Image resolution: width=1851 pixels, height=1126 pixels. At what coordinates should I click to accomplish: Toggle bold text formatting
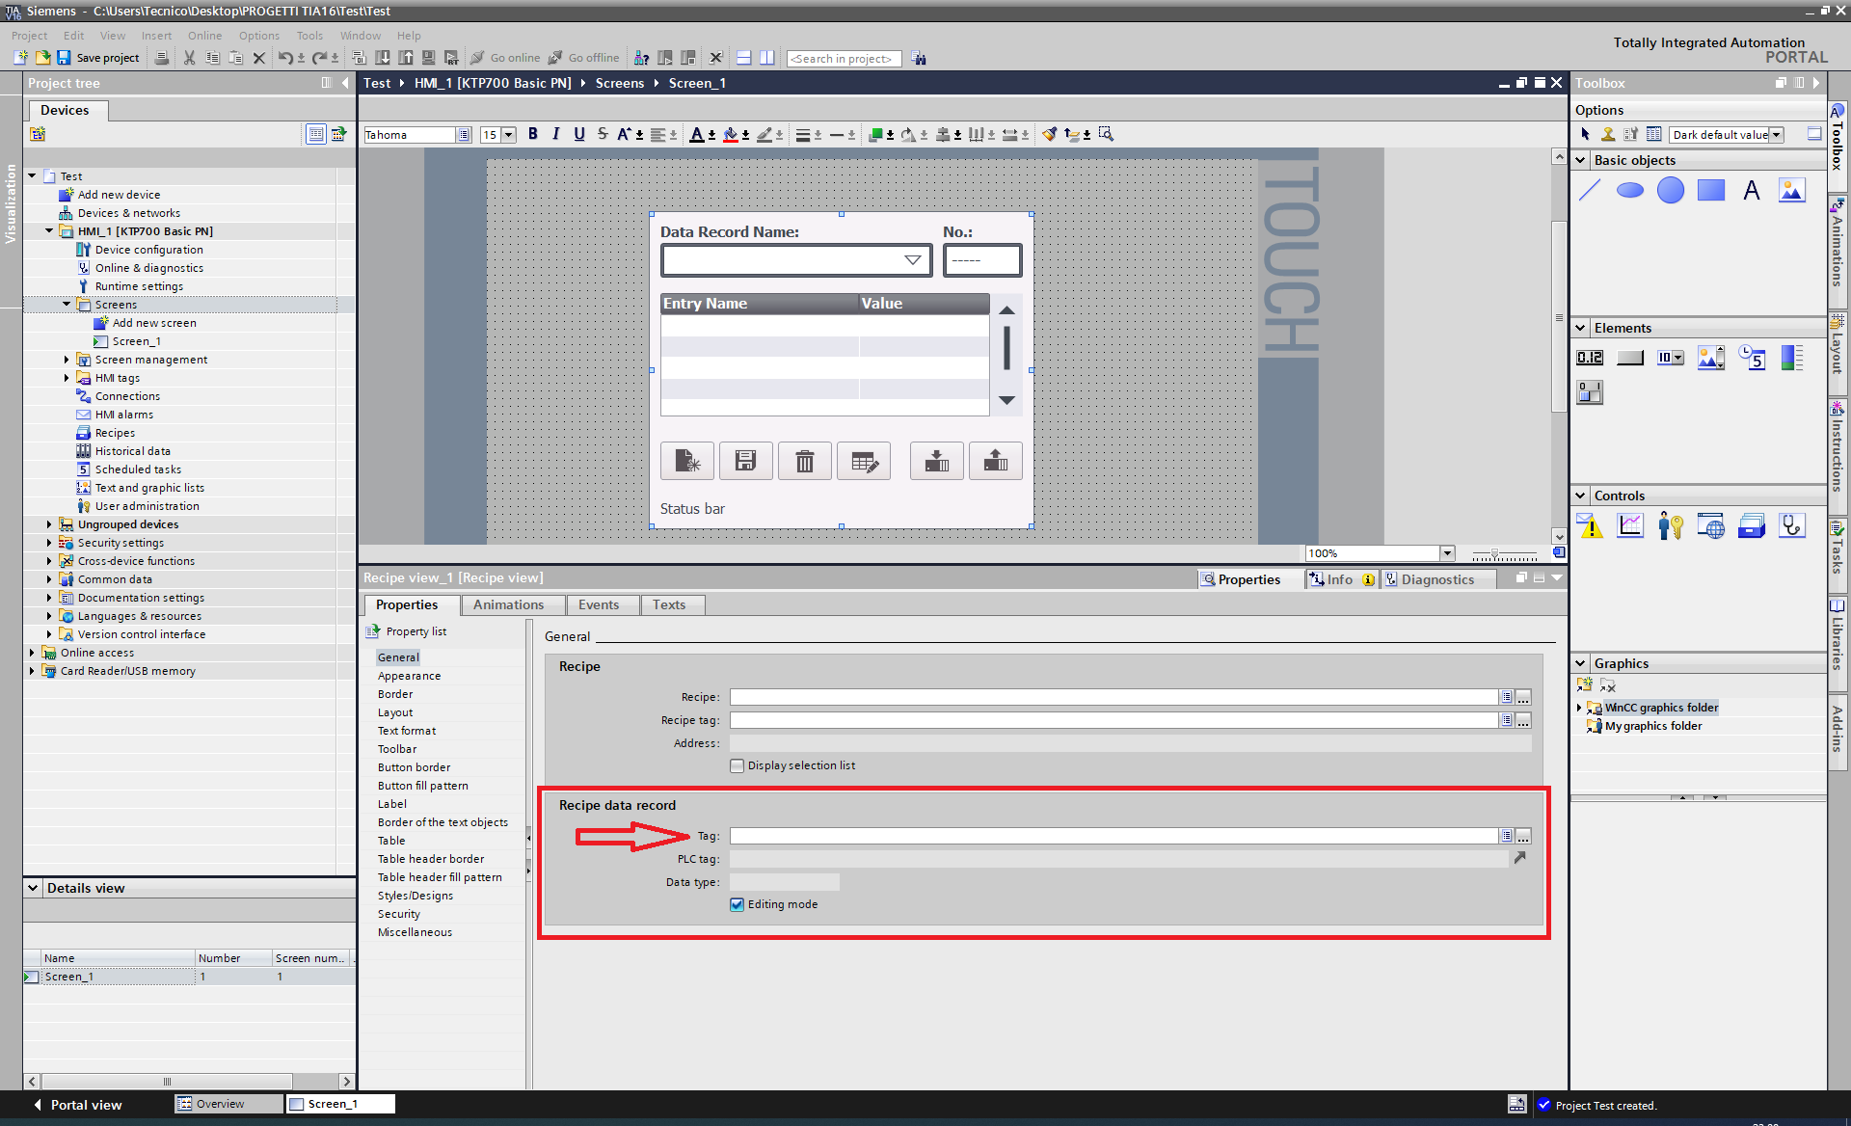point(532,134)
